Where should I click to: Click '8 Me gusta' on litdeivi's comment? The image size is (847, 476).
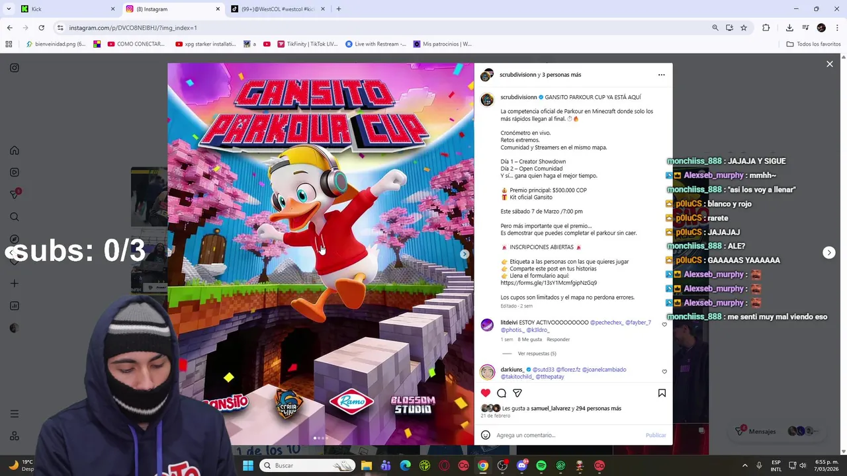(529, 339)
